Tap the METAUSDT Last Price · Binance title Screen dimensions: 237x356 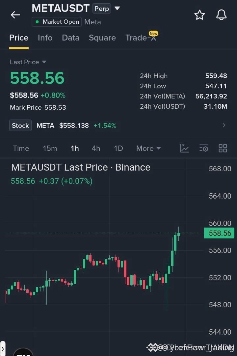pyautogui.click(x=81, y=167)
